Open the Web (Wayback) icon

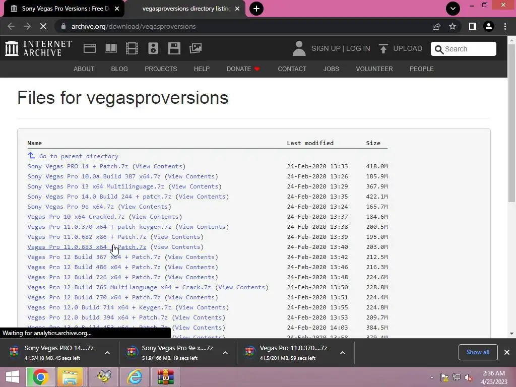coord(90,48)
